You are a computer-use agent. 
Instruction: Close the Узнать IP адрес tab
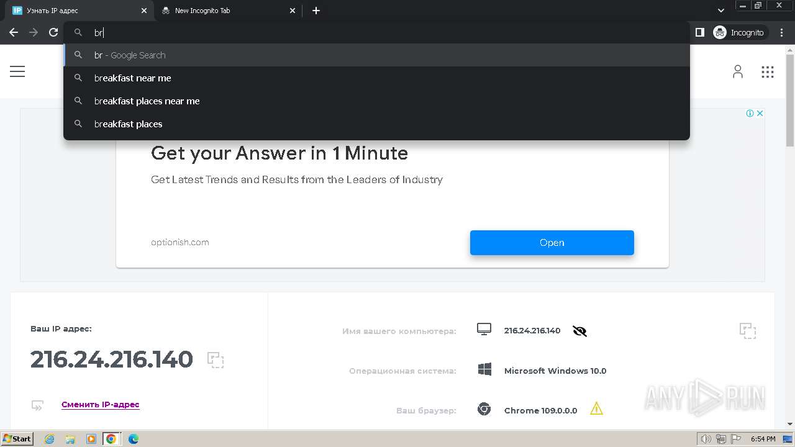144,11
